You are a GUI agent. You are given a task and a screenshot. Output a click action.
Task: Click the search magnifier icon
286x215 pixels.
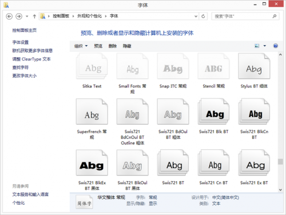(x=275, y=16)
